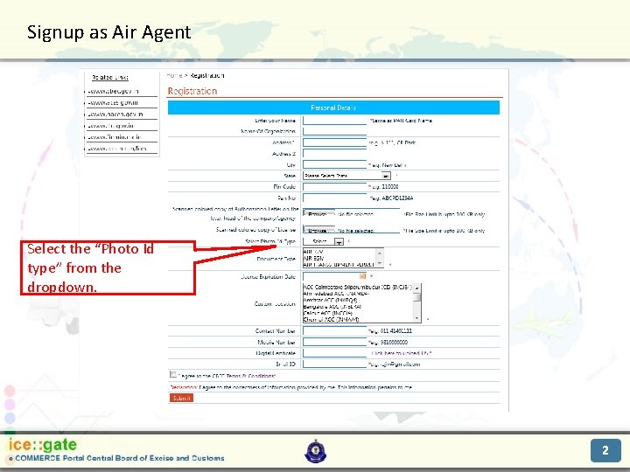This screenshot has width=630, height=472.
Task: Click the Submit button
Action: tap(182, 398)
